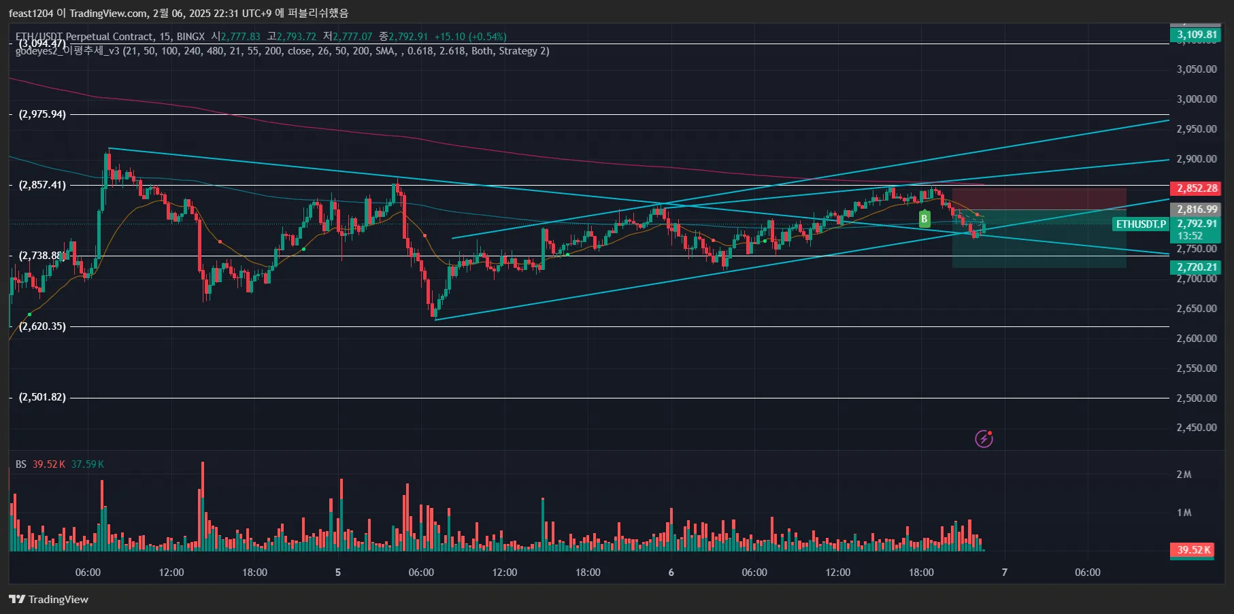Click the green 2,720.21 target price tag

pyautogui.click(x=1195, y=268)
